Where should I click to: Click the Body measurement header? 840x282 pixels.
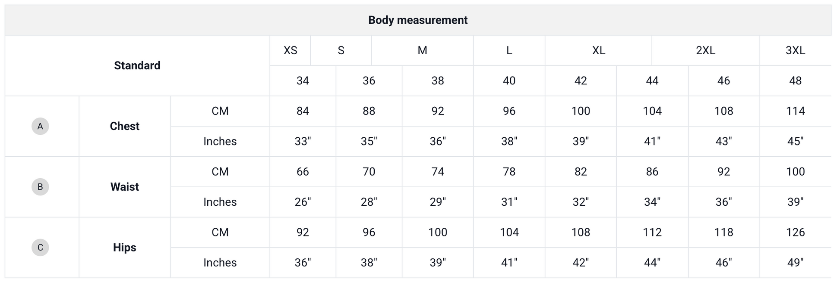click(x=417, y=20)
